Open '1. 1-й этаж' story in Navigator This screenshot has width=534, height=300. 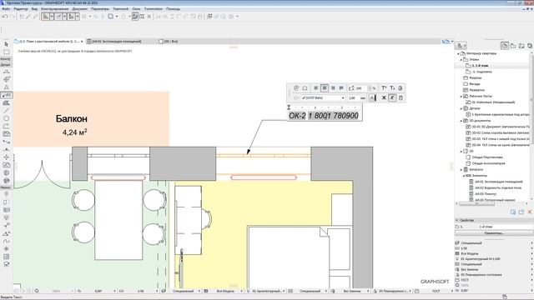coord(481,66)
